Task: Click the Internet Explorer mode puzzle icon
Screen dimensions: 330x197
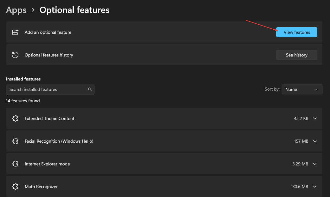Action: click(x=15, y=164)
